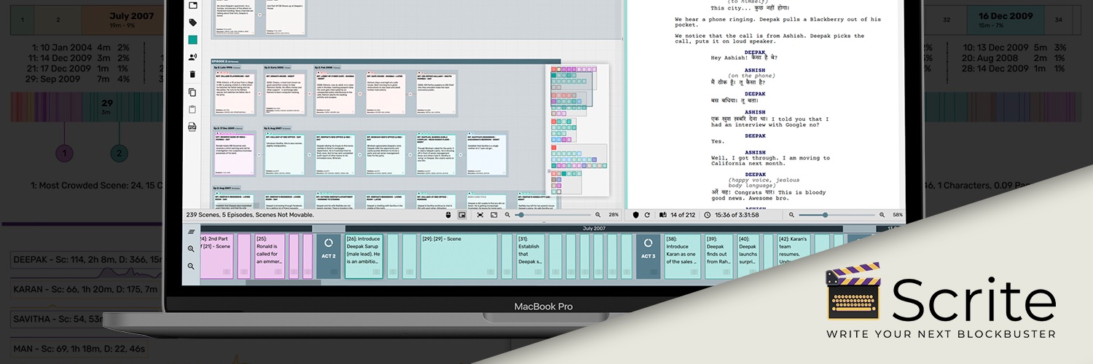The height and width of the screenshot is (364, 1093).
Task: Click the fit-to-selection icon in the structure status bar
Action: click(480, 215)
